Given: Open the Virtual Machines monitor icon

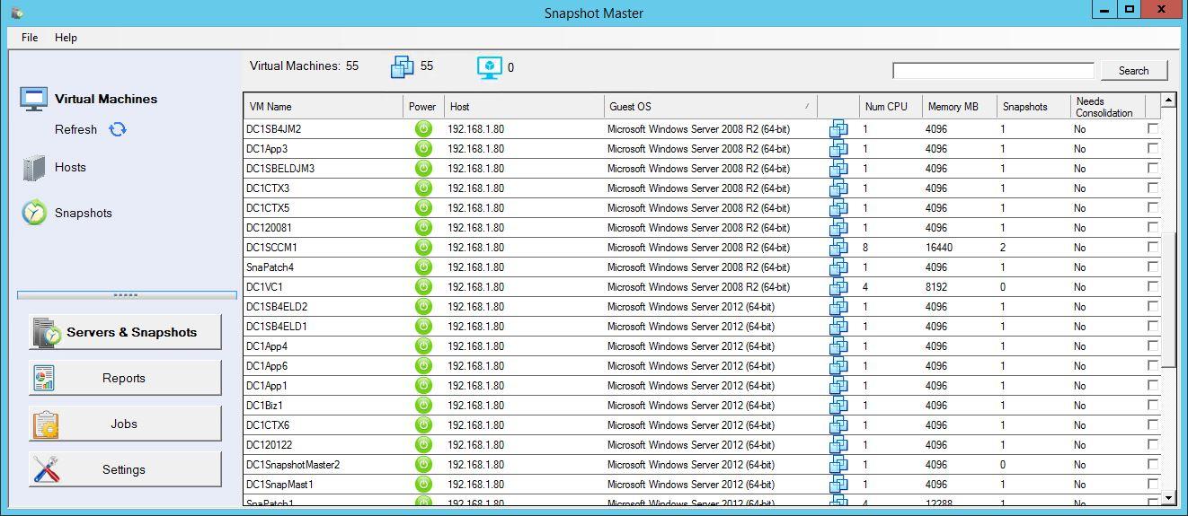Looking at the screenshot, I should tap(33, 99).
